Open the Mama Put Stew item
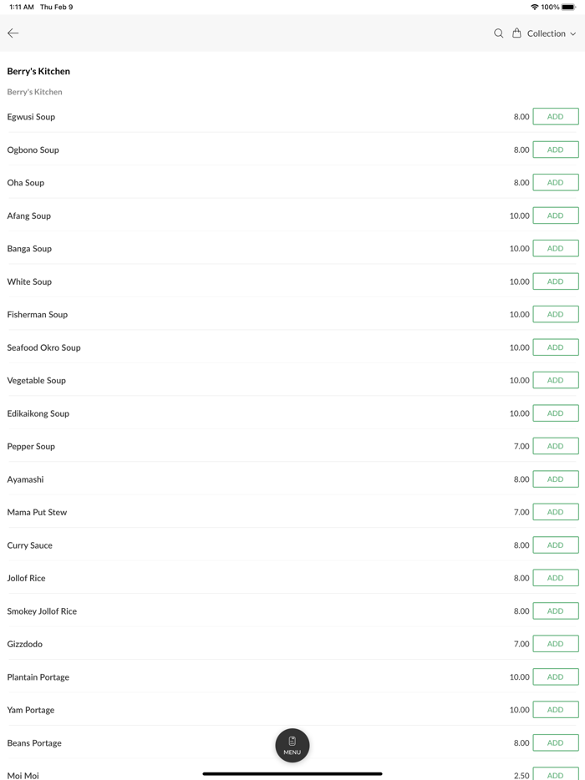Screen dimensions: 585x780 coord(37,512)
